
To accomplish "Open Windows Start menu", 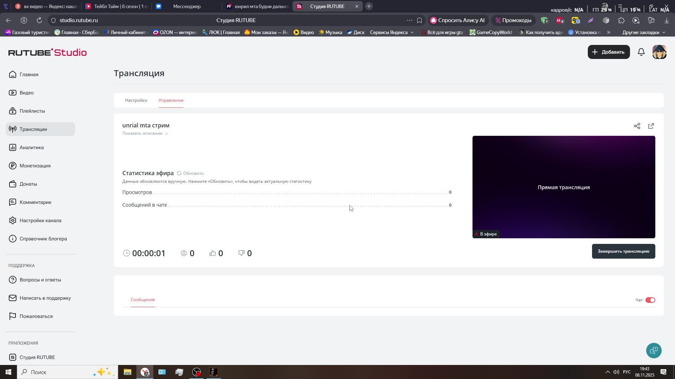I will pyautogui.click(x=8, y=372).
